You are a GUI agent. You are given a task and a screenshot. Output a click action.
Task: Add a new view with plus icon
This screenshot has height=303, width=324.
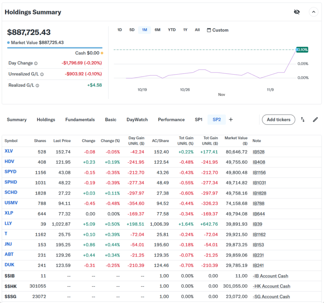click(x=231, y=119)
